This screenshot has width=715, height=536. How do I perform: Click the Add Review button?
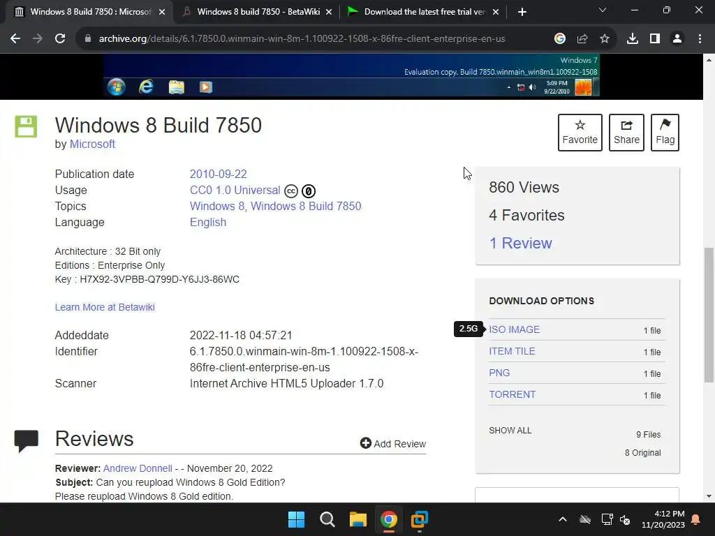[392, 443]
